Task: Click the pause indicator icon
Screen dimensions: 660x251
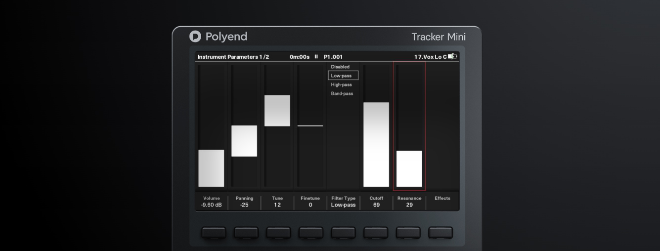Action: click(316, 56)
